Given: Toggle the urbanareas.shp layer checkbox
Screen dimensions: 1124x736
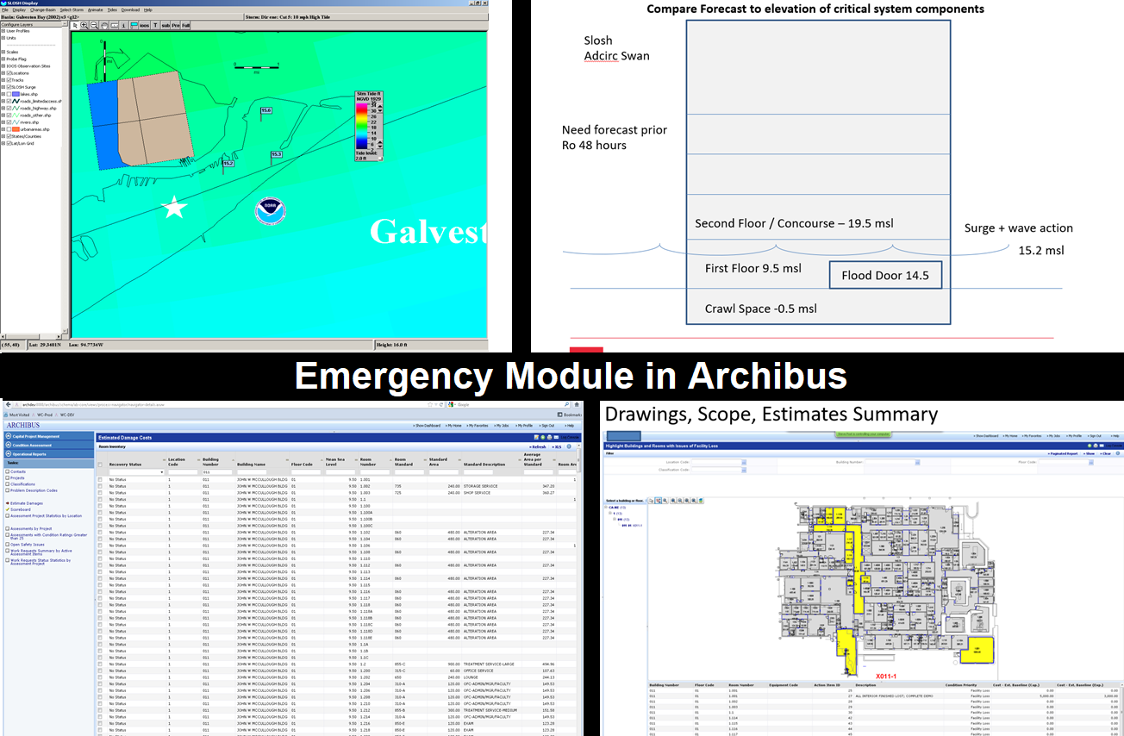Looking at the screenshot, I should click(x=9, y=129).
